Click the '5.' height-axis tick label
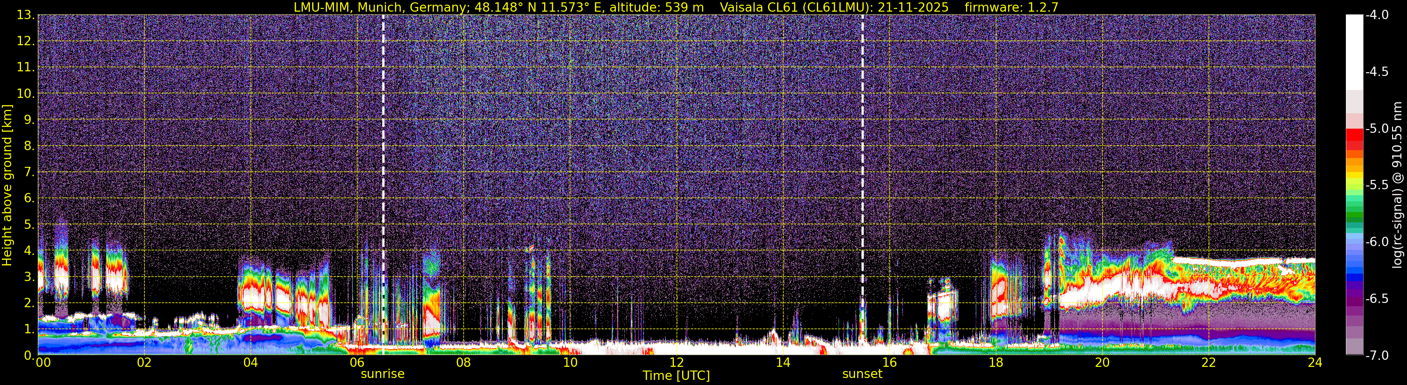Screen dimensions: 1407x385 pyautogui.click(x=29, y=225)
